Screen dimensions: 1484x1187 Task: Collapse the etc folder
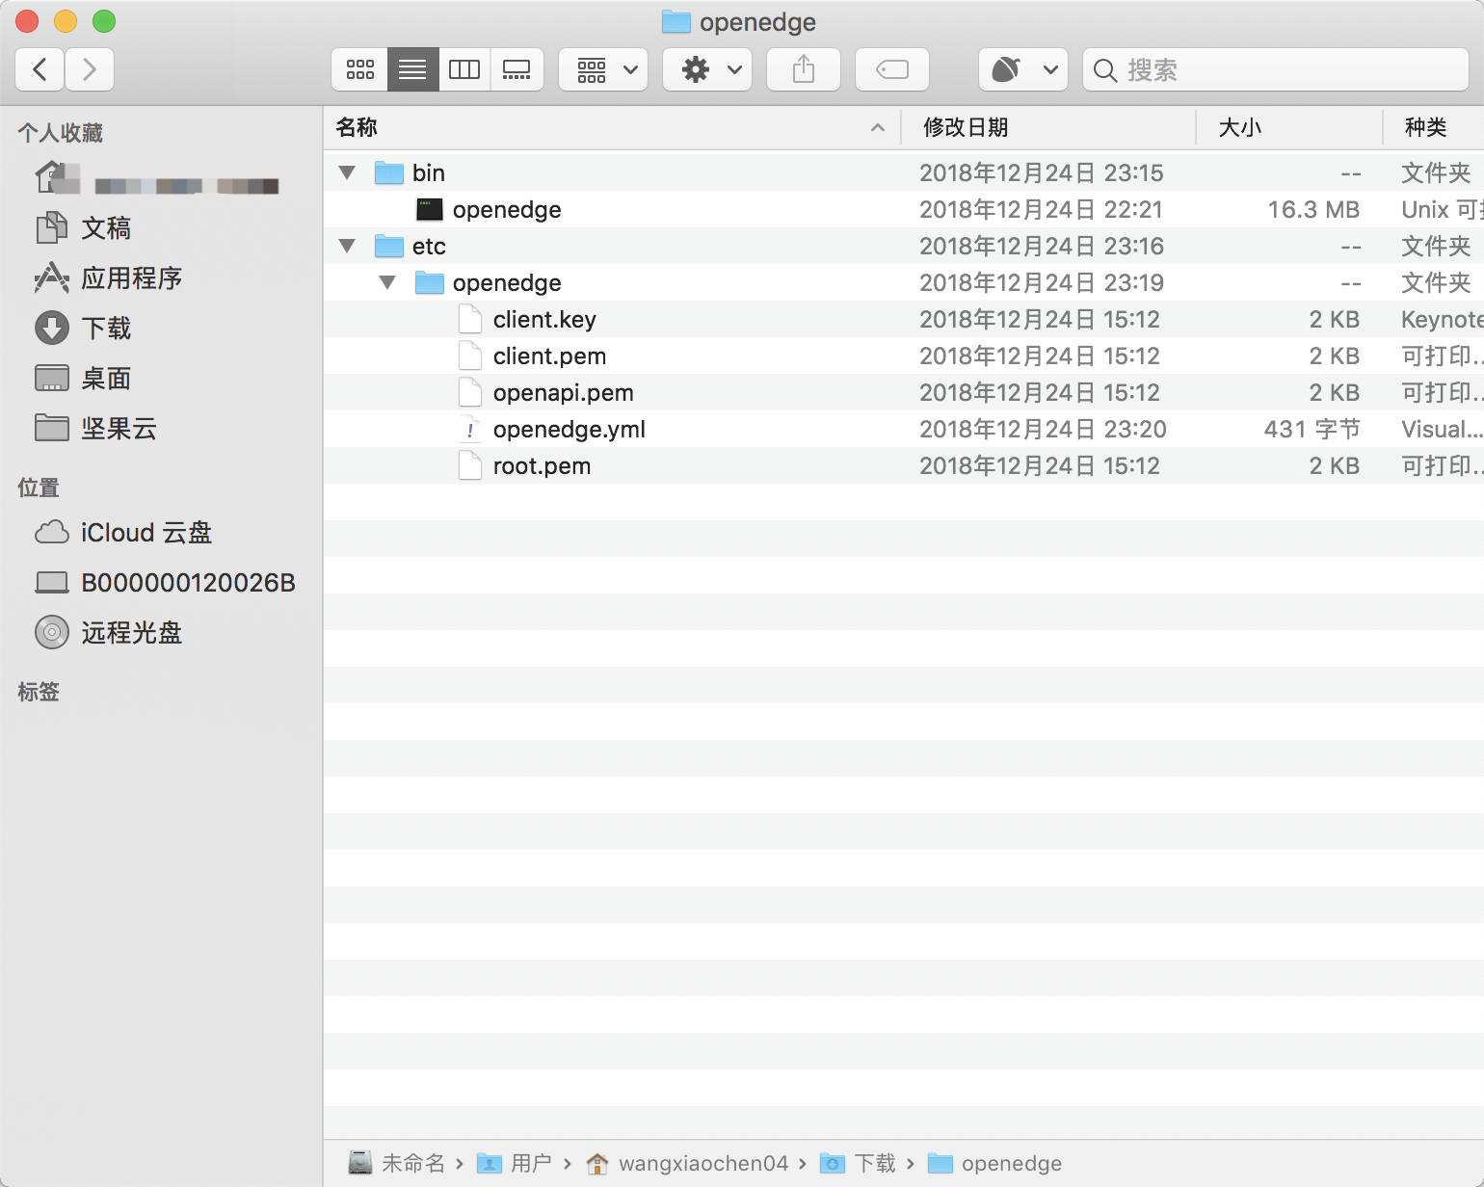[348, 247]
